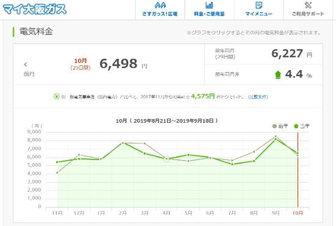Image resolution: width=336 pixels, height=226 pixels.
Task: Select the 4月 label on the chart axis
Action: click(x=167, y=213)
